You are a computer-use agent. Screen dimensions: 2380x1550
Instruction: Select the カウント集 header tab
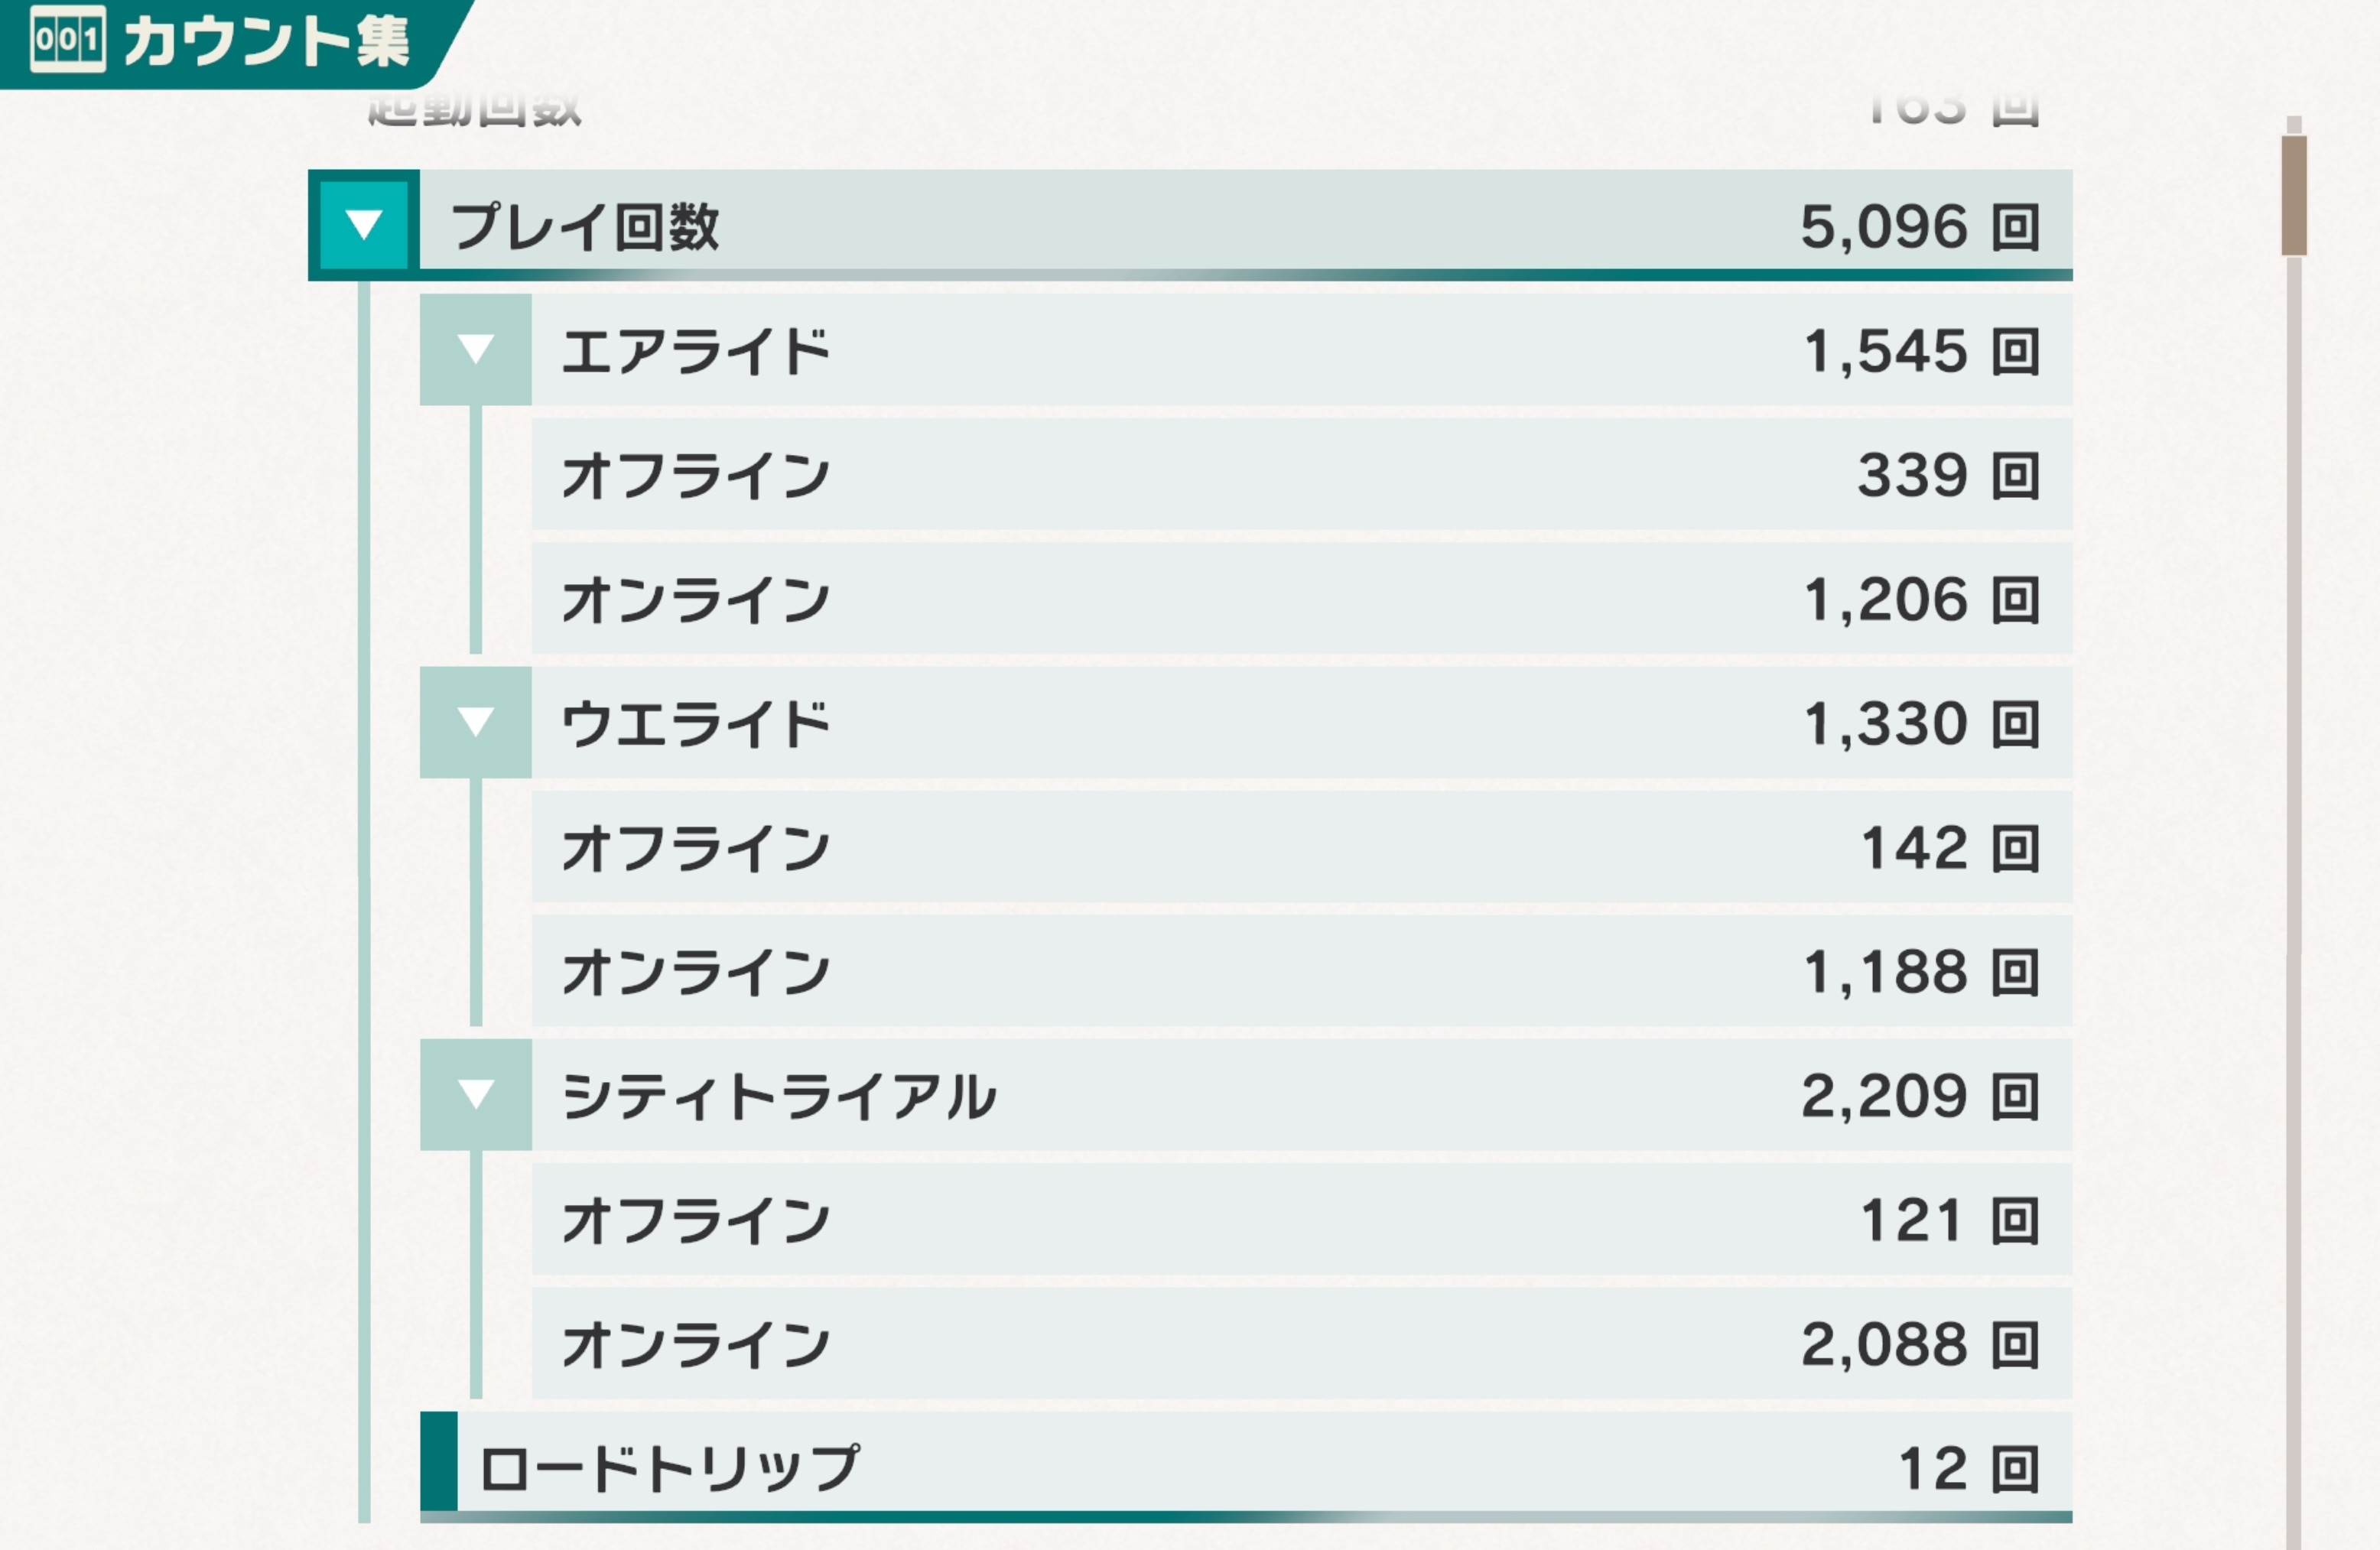pos(266,42)
